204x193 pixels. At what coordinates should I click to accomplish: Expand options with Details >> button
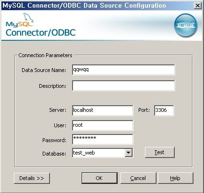click(x=32, y=178)
